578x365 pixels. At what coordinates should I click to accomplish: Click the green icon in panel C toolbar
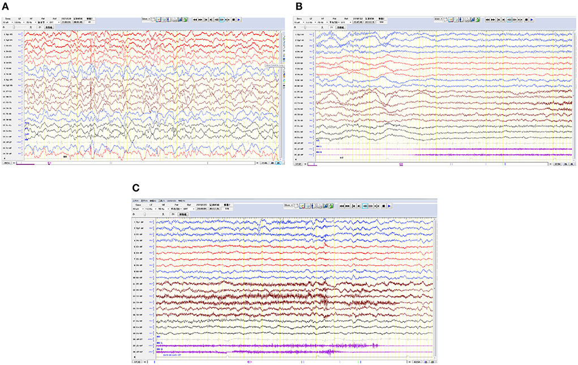point(331,206)
